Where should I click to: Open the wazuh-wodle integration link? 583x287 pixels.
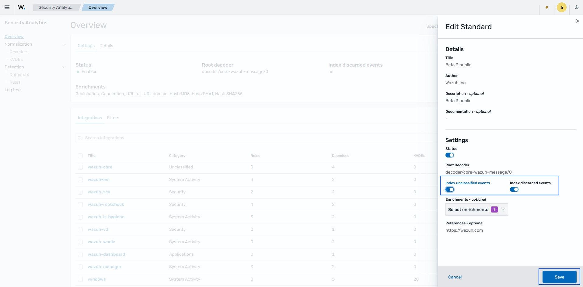pos(101,242)
